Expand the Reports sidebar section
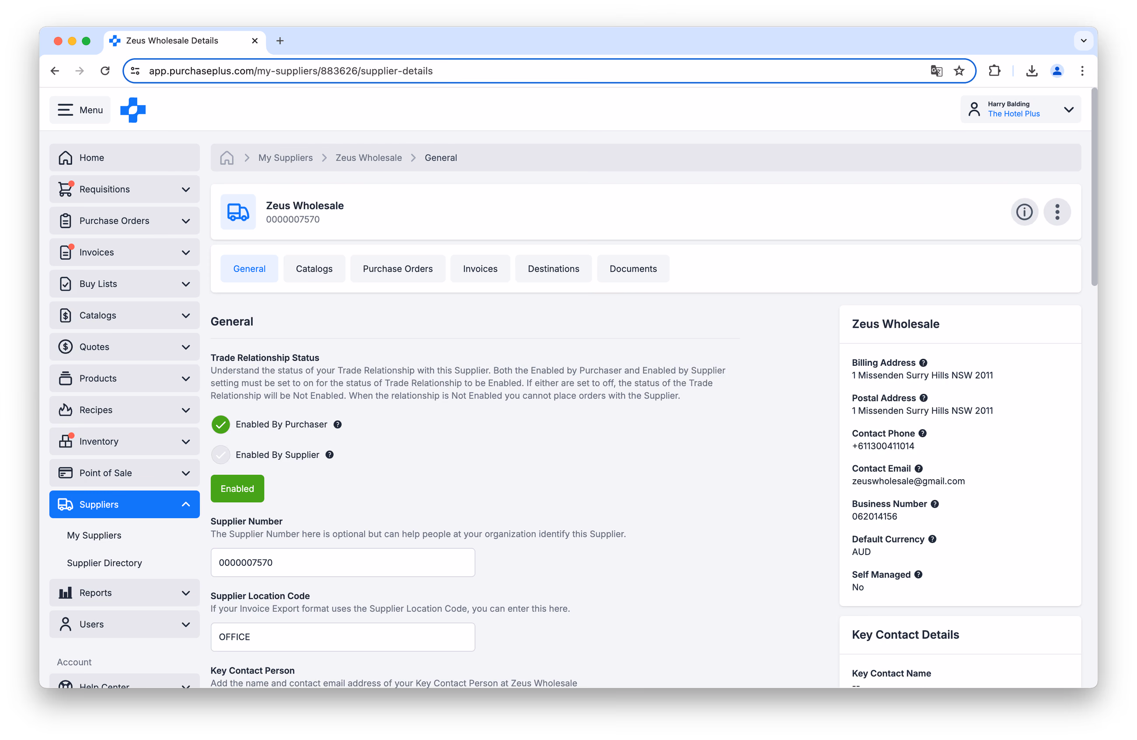1137x740 pixels. 125,593
